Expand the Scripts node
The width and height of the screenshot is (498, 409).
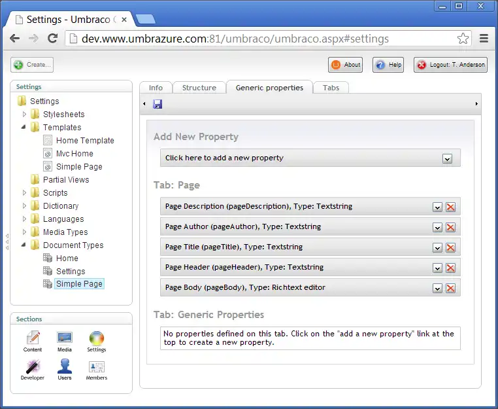(x=24, y=193)
